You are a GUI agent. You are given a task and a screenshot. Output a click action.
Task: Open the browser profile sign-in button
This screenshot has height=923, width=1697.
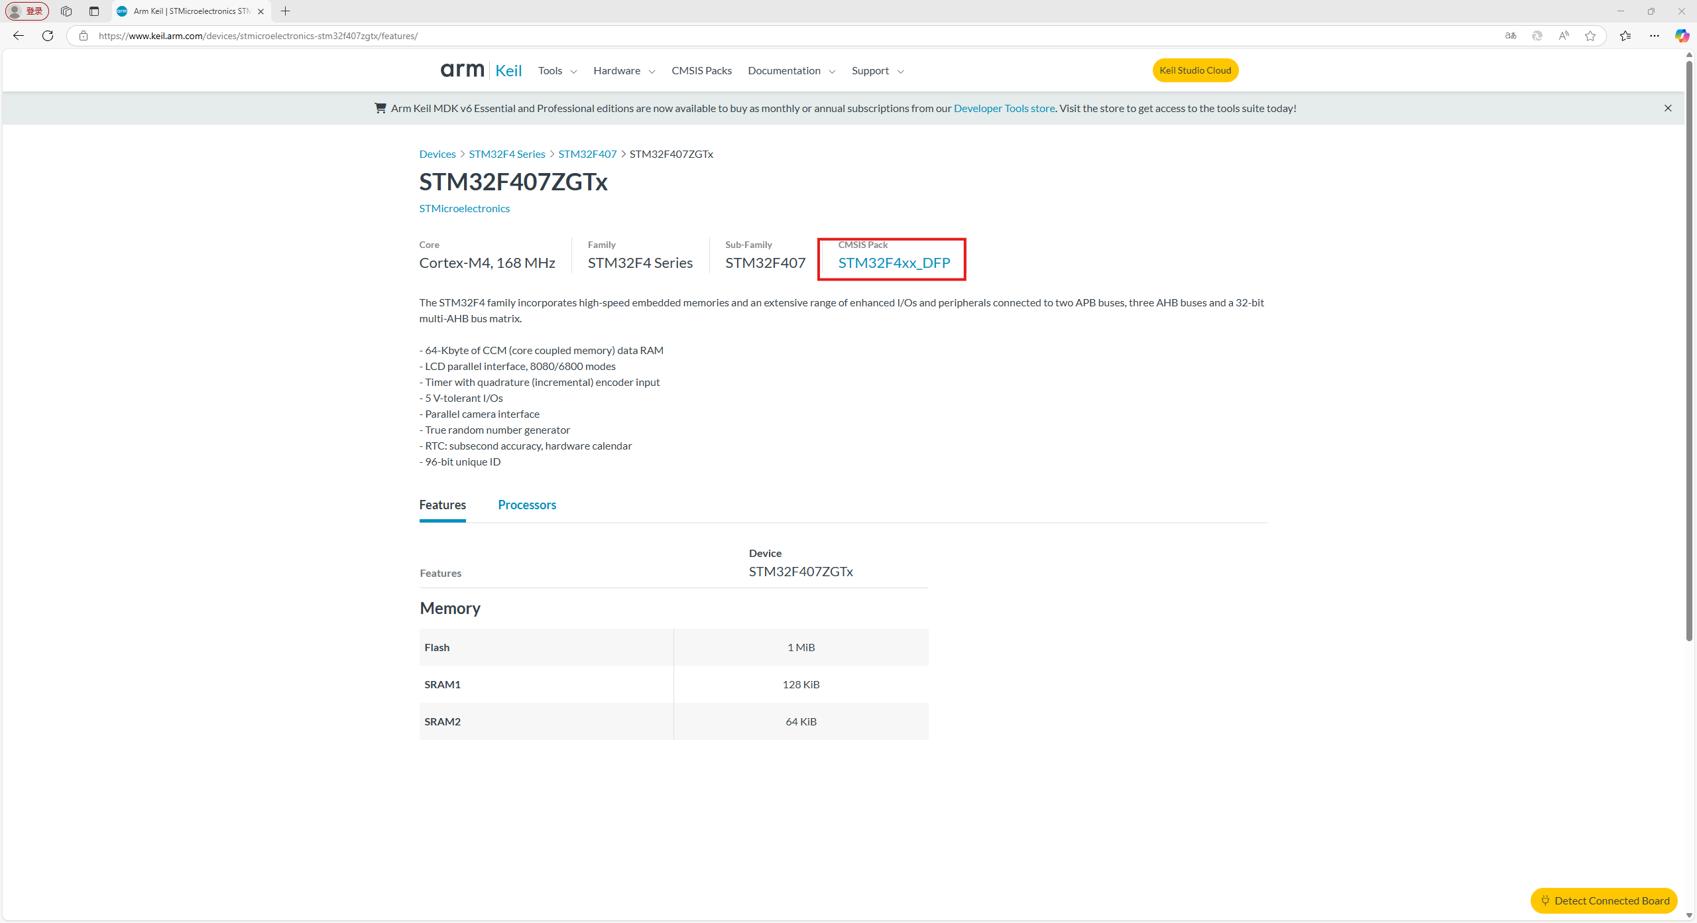(x=27, y=11)
